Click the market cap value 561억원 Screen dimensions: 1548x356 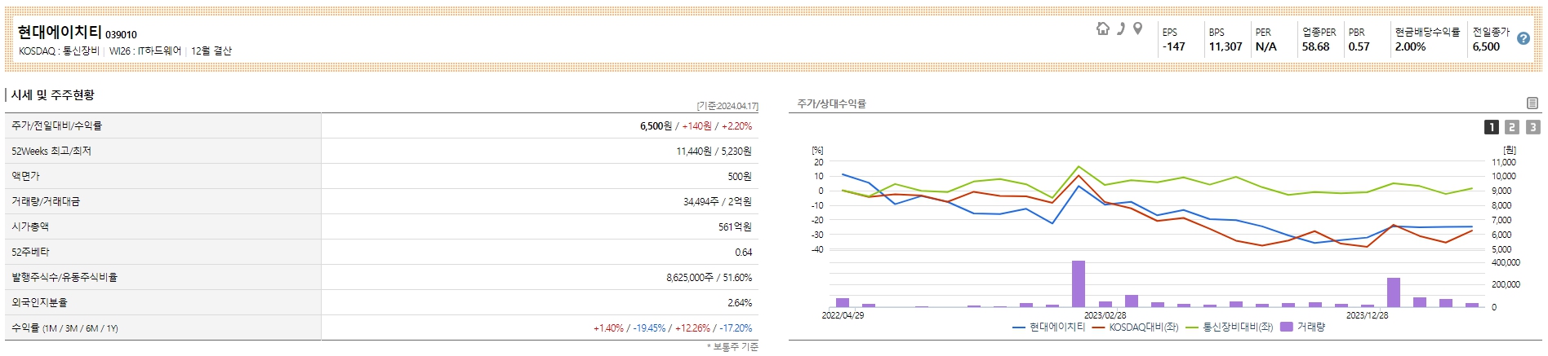pos(735,226)
